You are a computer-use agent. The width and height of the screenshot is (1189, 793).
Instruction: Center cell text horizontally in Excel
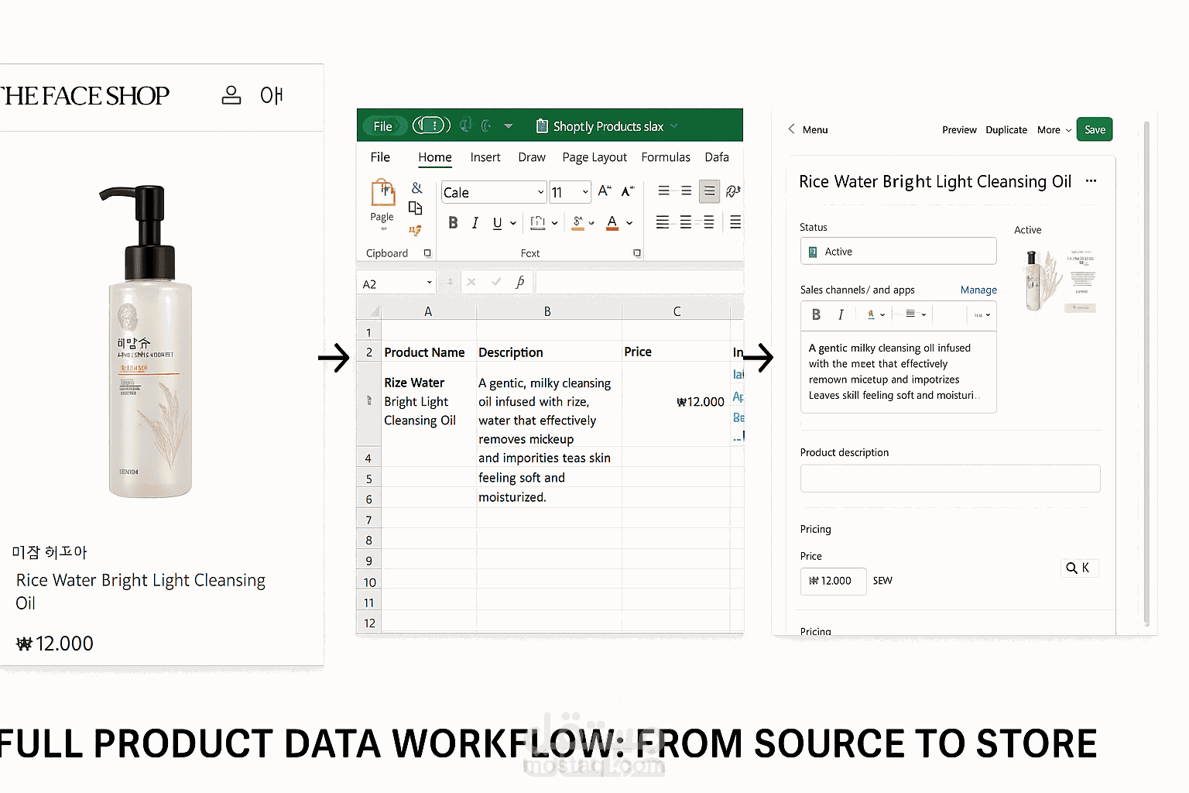coord(686,223)
